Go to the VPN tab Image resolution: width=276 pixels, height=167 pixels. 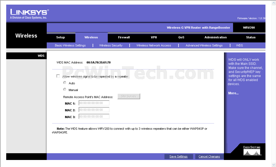(x=154, y=37)
